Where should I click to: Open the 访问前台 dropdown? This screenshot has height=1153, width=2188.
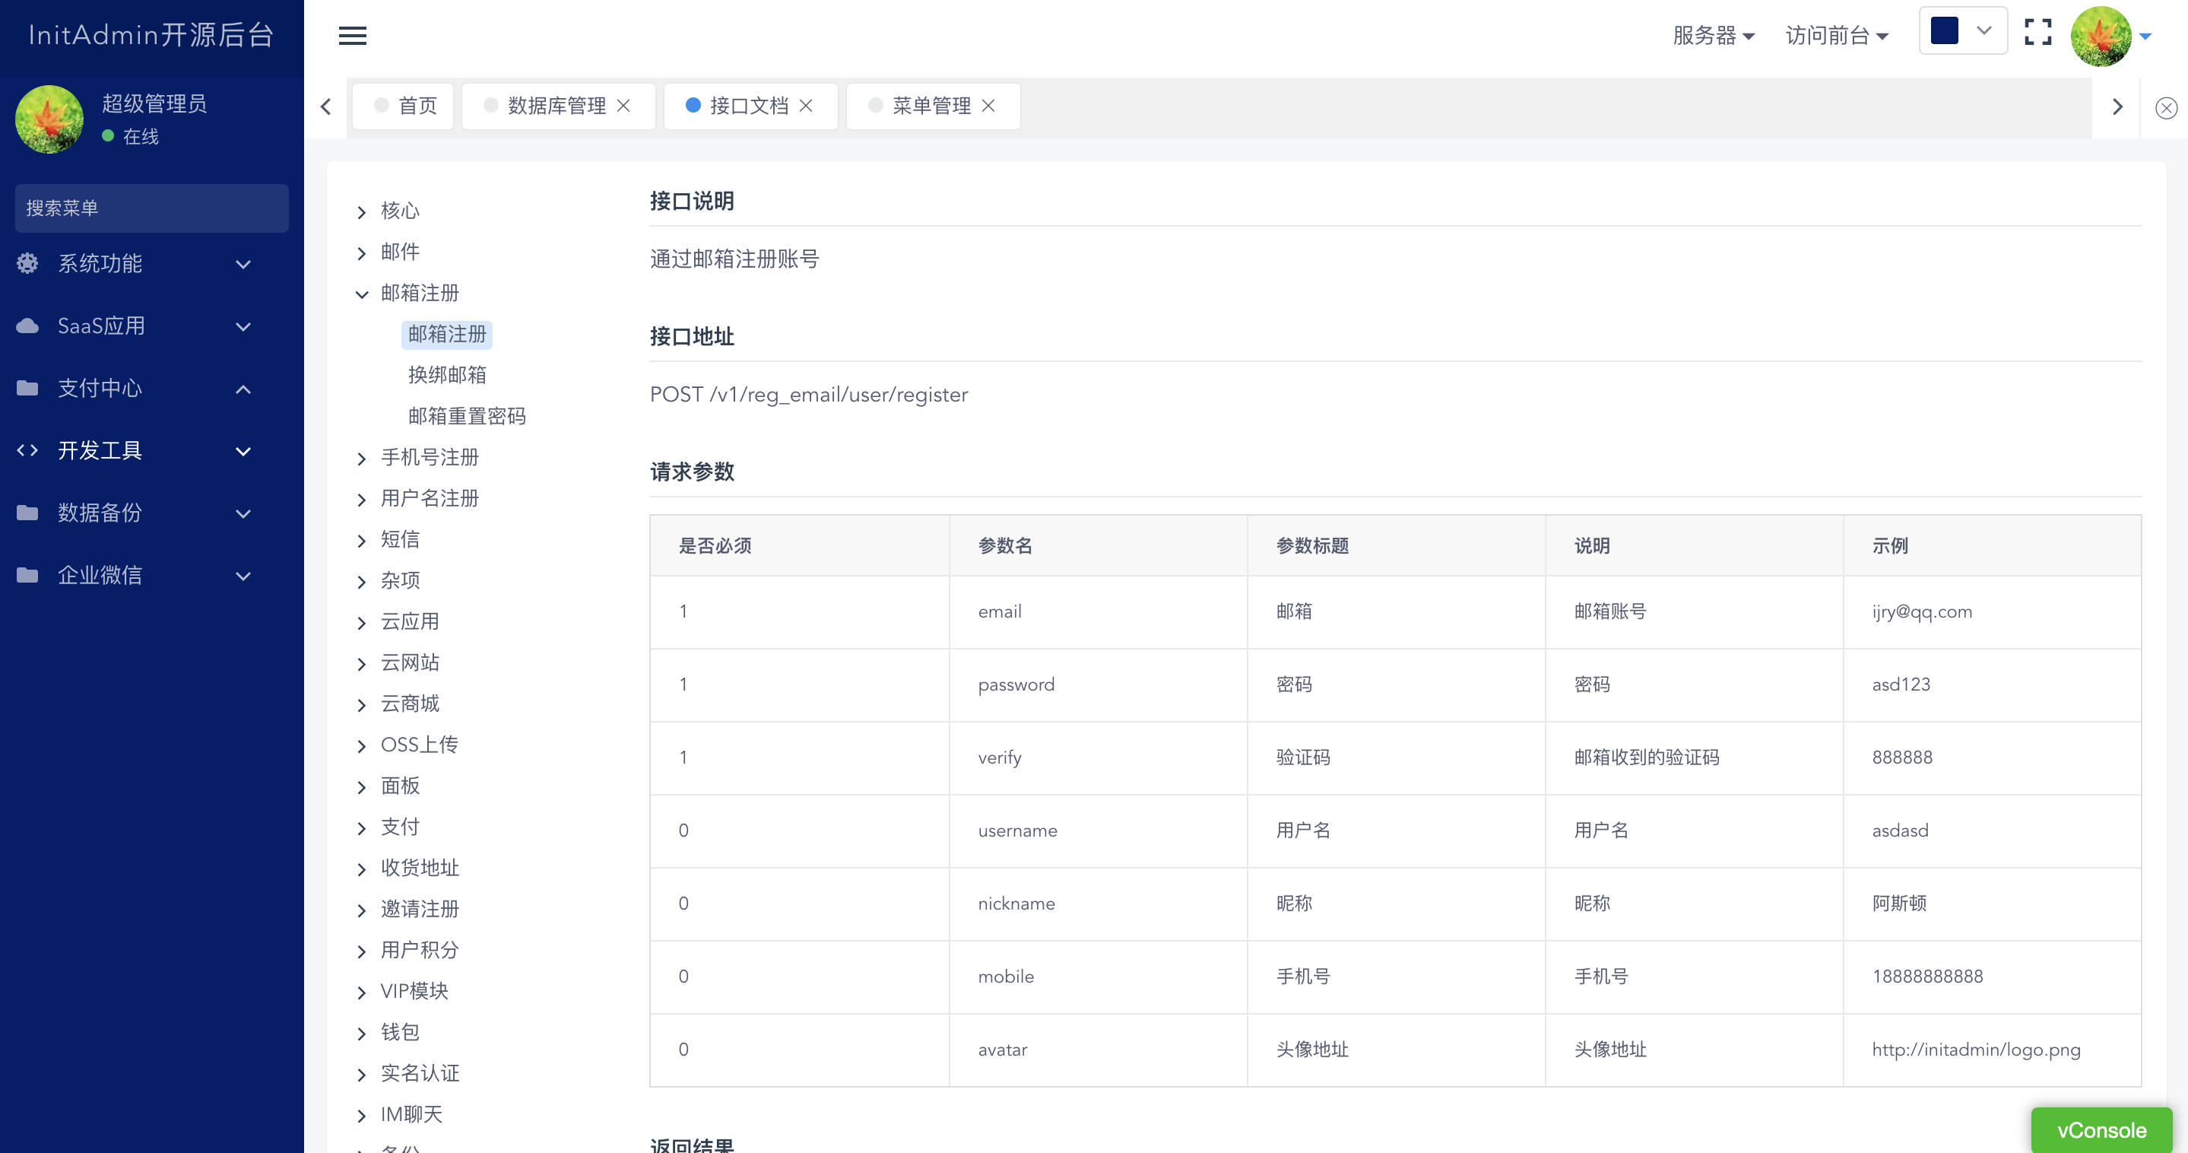1836,36
